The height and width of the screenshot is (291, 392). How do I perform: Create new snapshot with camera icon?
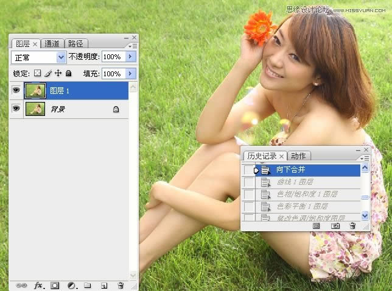(x=335, y=226)
